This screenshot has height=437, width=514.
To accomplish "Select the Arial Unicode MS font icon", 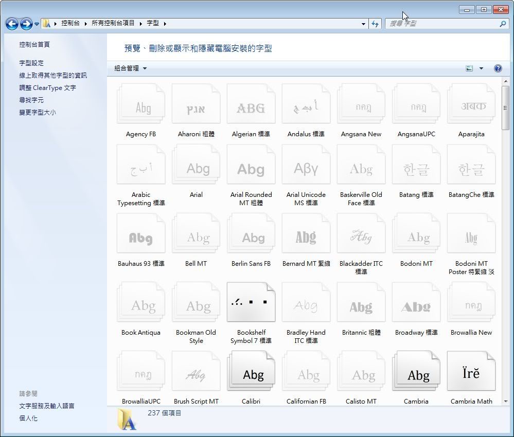I will (x=306, y=165).
